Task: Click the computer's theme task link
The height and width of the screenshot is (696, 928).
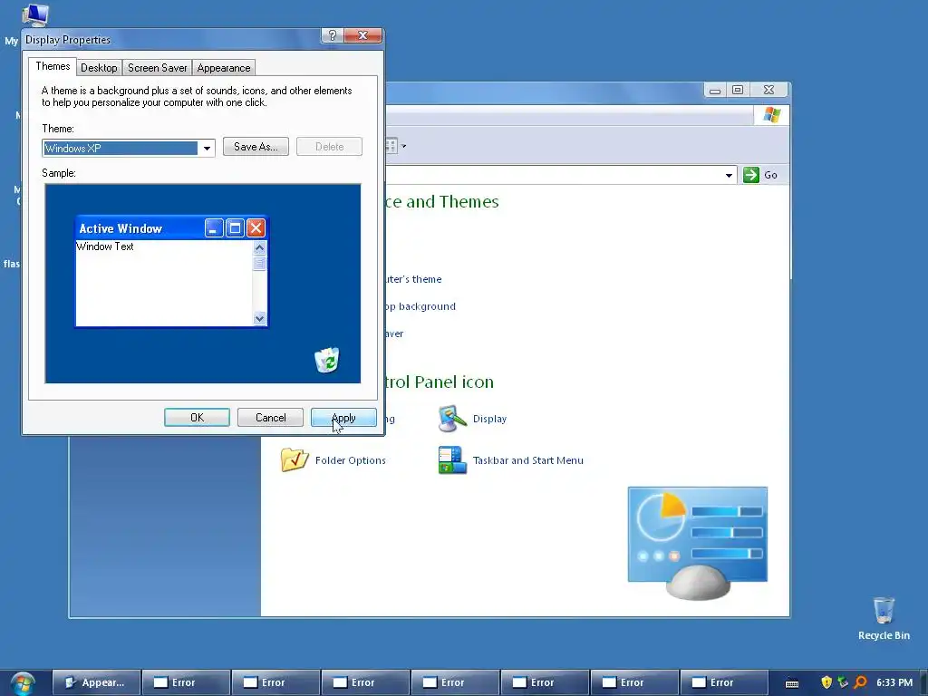Action: click(x=413, y=279)
